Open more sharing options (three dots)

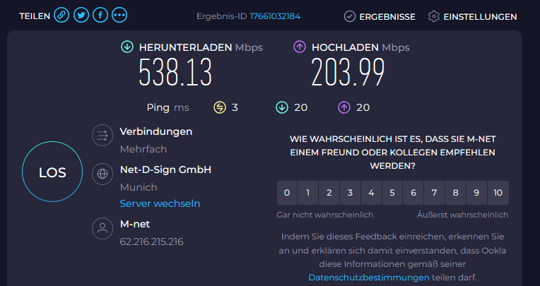[119, 16]
